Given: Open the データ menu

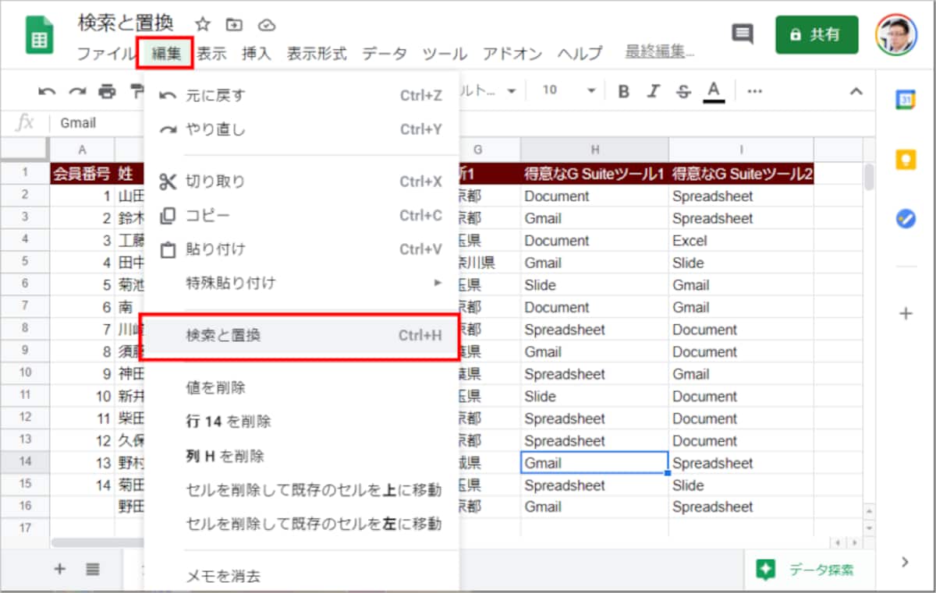Looking at the screenshot, I should [385, 54].
